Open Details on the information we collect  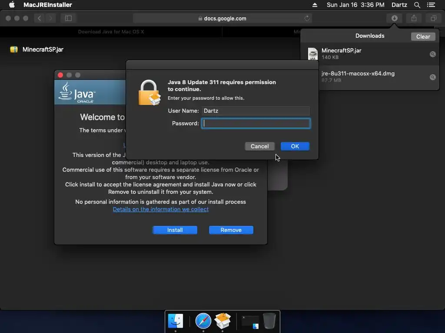coord(161,209)
